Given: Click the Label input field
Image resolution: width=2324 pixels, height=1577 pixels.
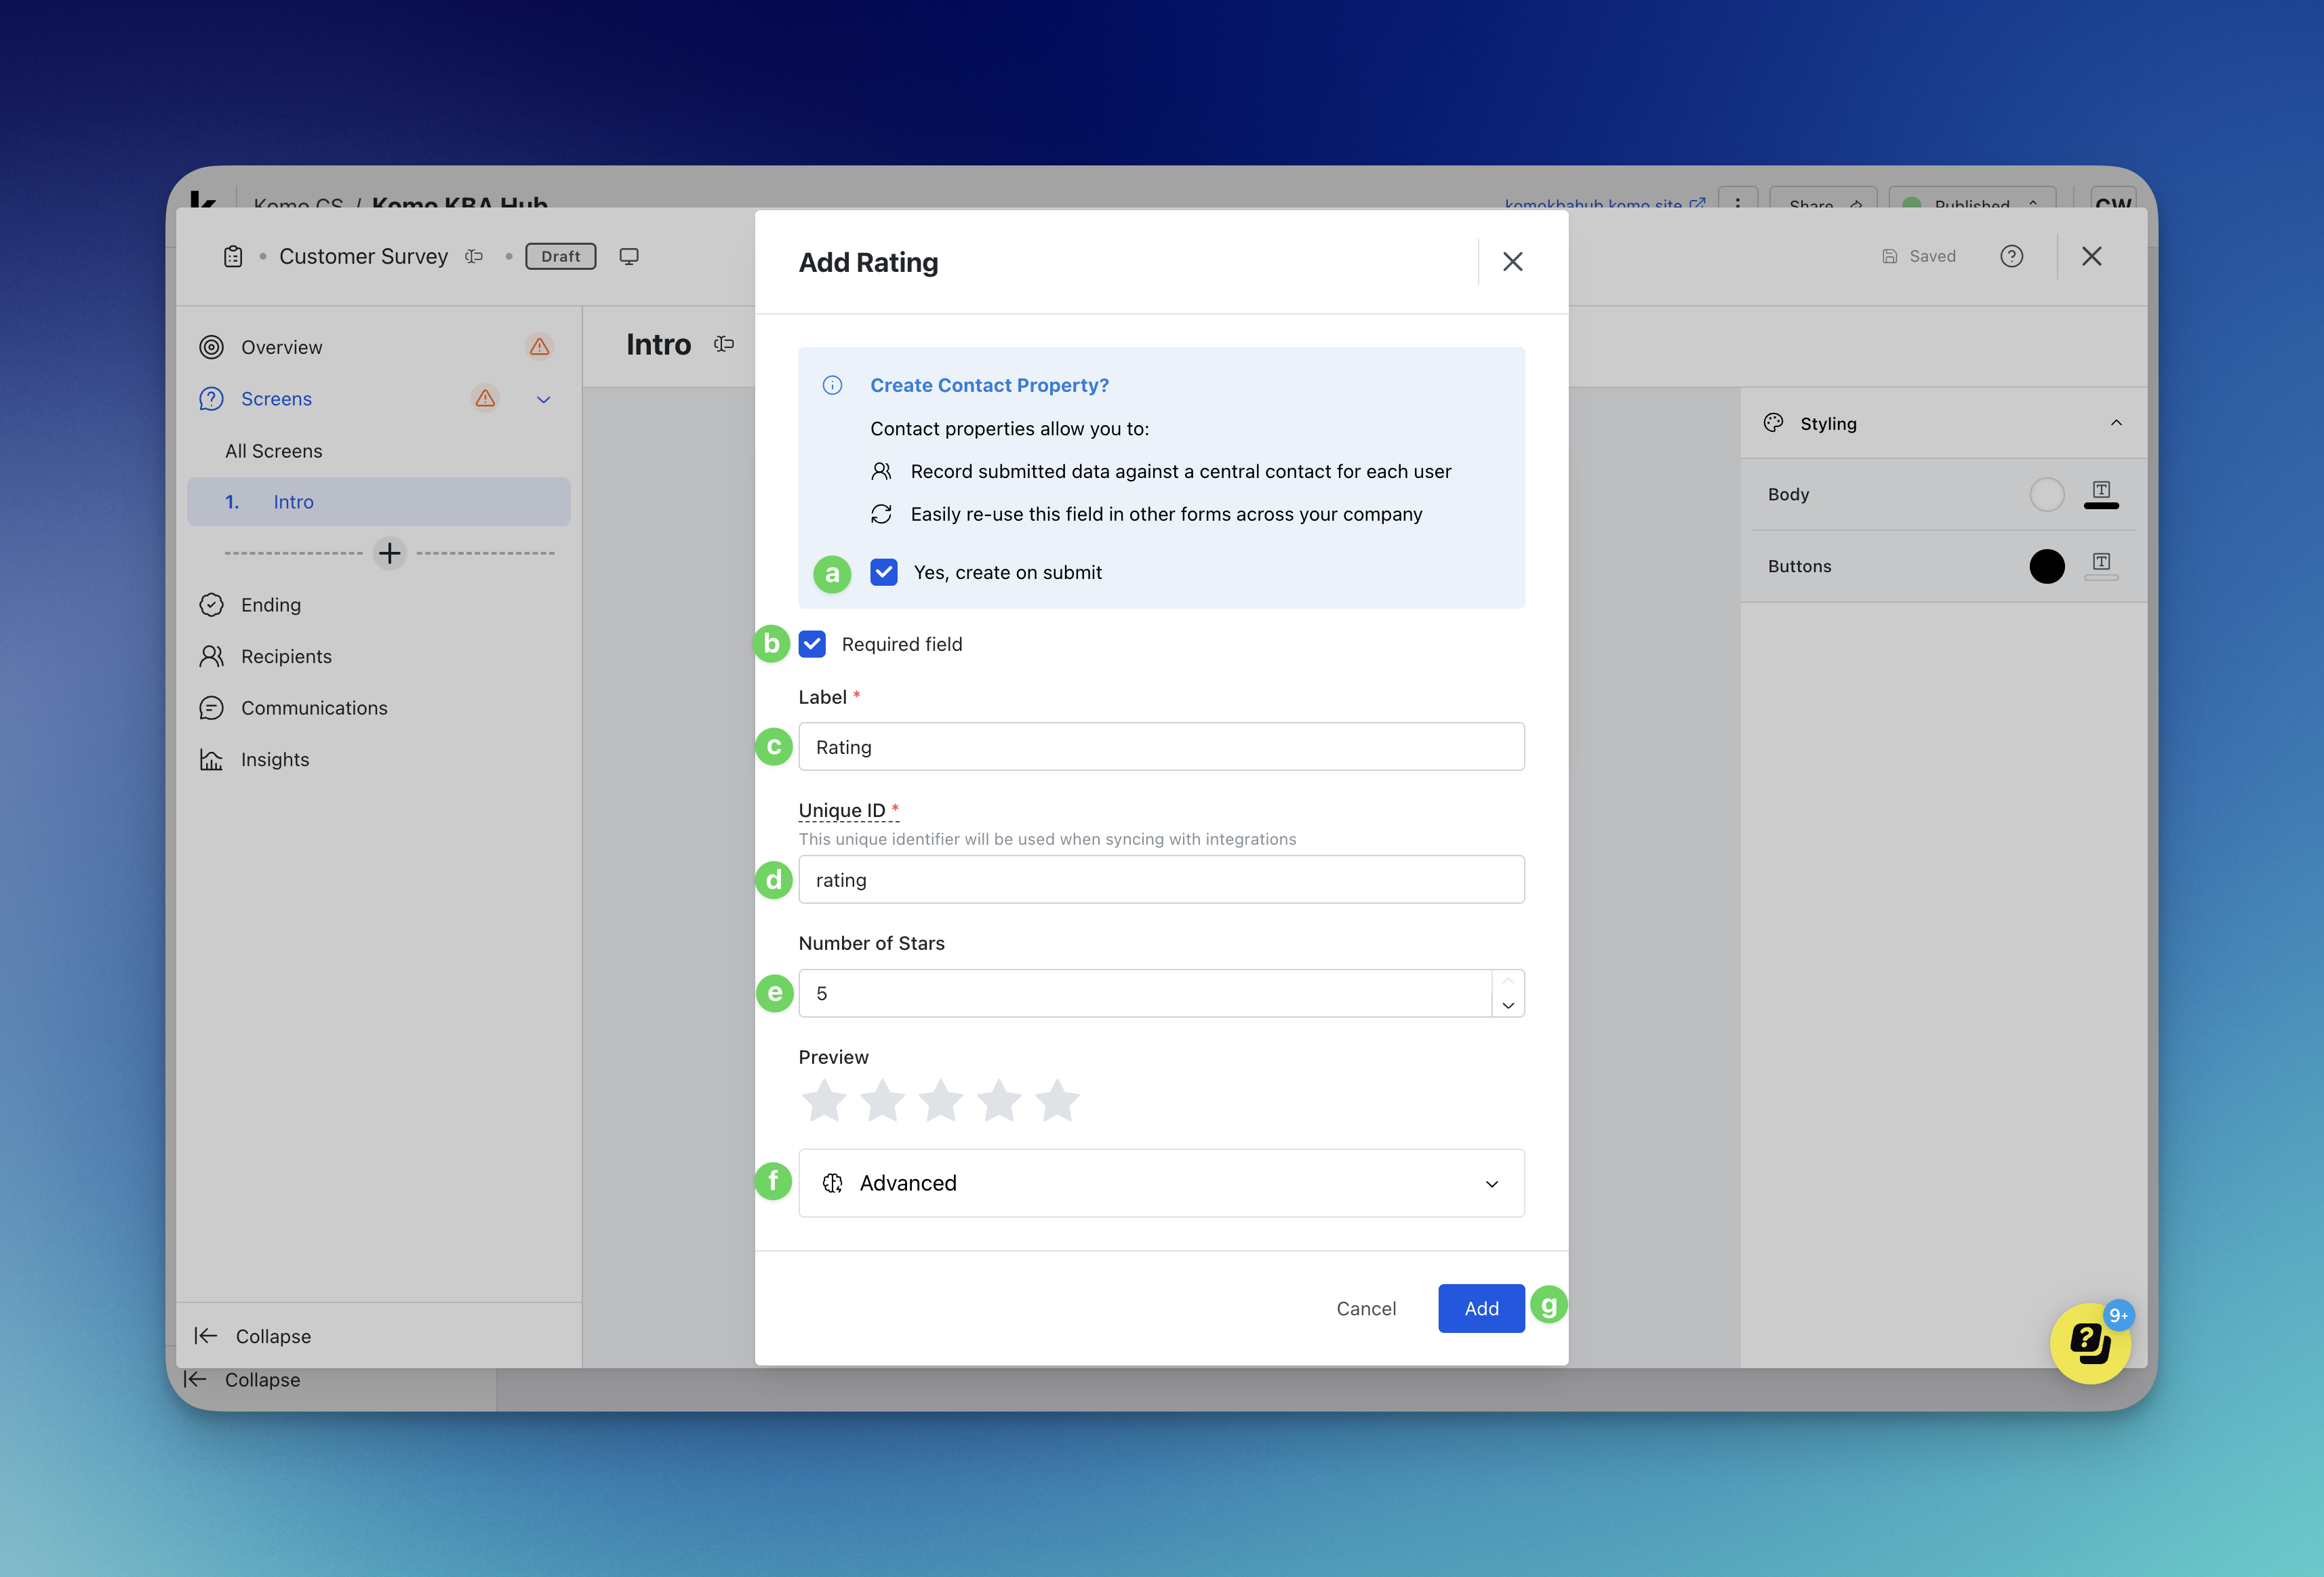Looking at the screenshot, I should (x=1161, y=747).
